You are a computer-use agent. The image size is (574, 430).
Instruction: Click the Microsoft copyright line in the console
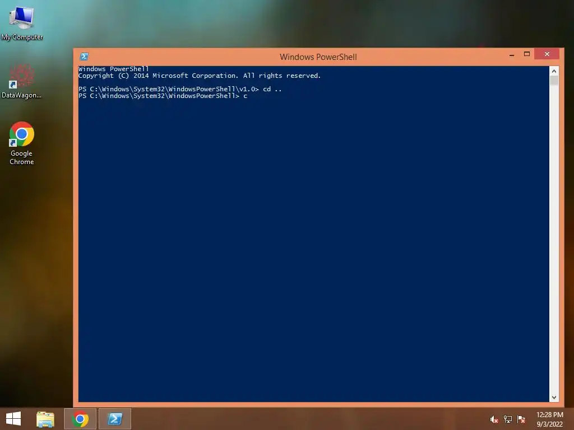(x=200, y=76)
